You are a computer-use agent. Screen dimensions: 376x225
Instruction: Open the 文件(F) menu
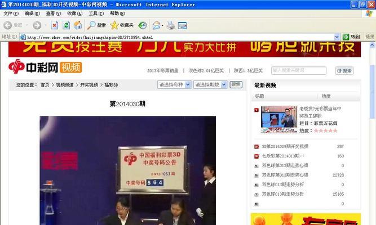pos(11,13)
